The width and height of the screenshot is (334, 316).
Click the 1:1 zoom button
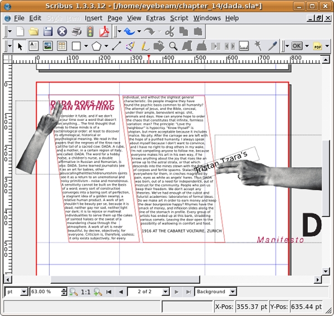click(x=86, y=291)
